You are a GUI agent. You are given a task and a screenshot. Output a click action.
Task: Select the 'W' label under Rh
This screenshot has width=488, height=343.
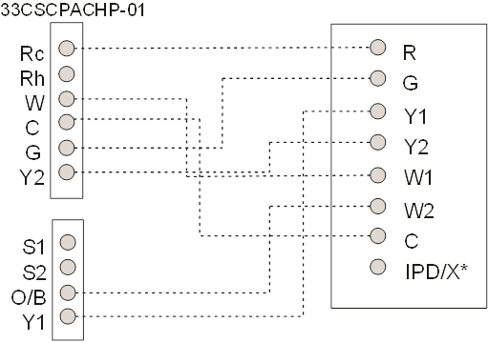coord(34,103)
